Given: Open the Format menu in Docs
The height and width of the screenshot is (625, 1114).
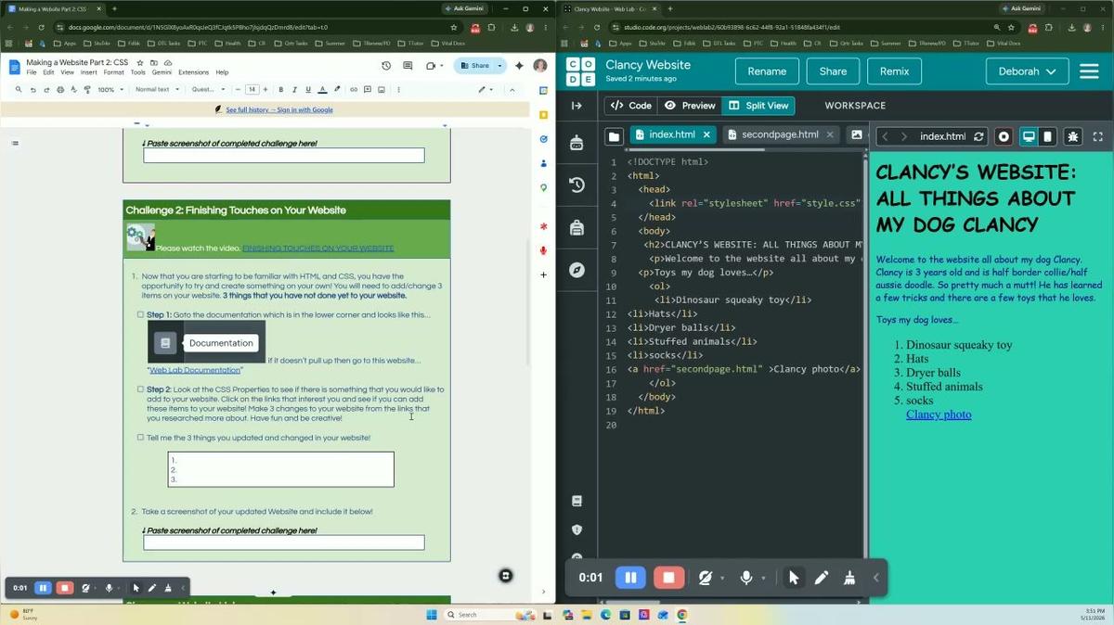Looking at the screenshot, I should coord(113,72).
